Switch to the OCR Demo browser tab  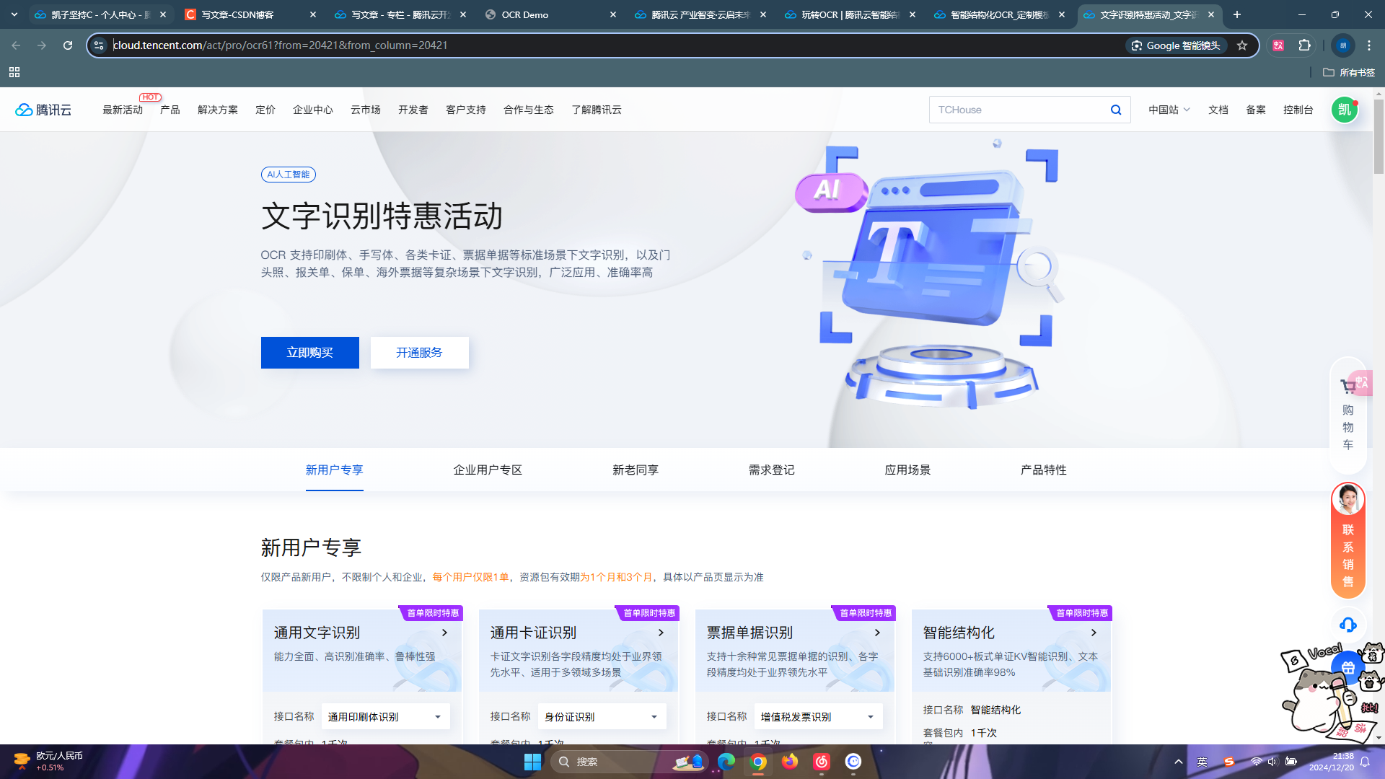coord(552,14)
